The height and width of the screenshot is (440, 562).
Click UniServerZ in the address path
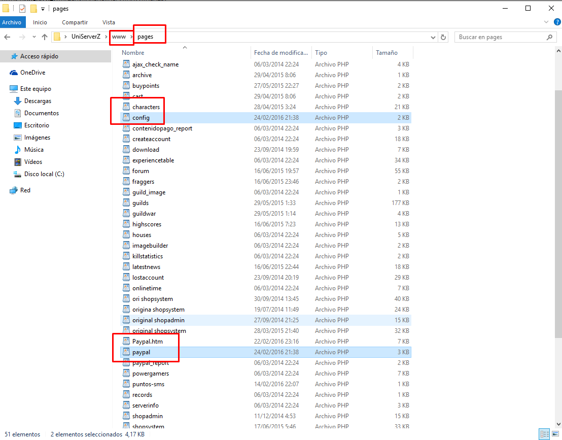tap(86, 37)
